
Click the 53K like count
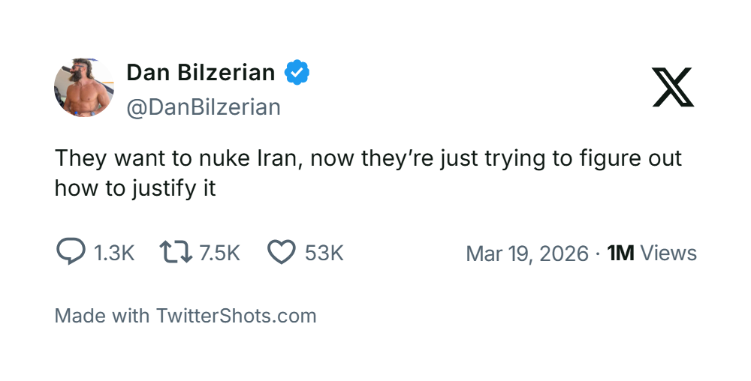coord(324,253)
